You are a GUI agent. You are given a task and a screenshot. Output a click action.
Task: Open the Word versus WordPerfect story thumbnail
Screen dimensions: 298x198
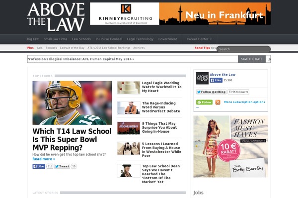129,108
